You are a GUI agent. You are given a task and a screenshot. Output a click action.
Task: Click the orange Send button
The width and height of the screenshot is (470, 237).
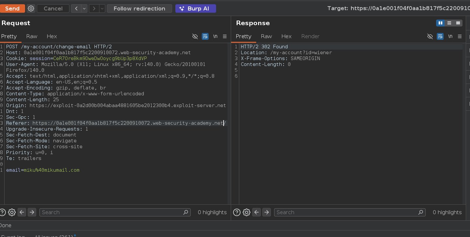click(x=12, y=8)
